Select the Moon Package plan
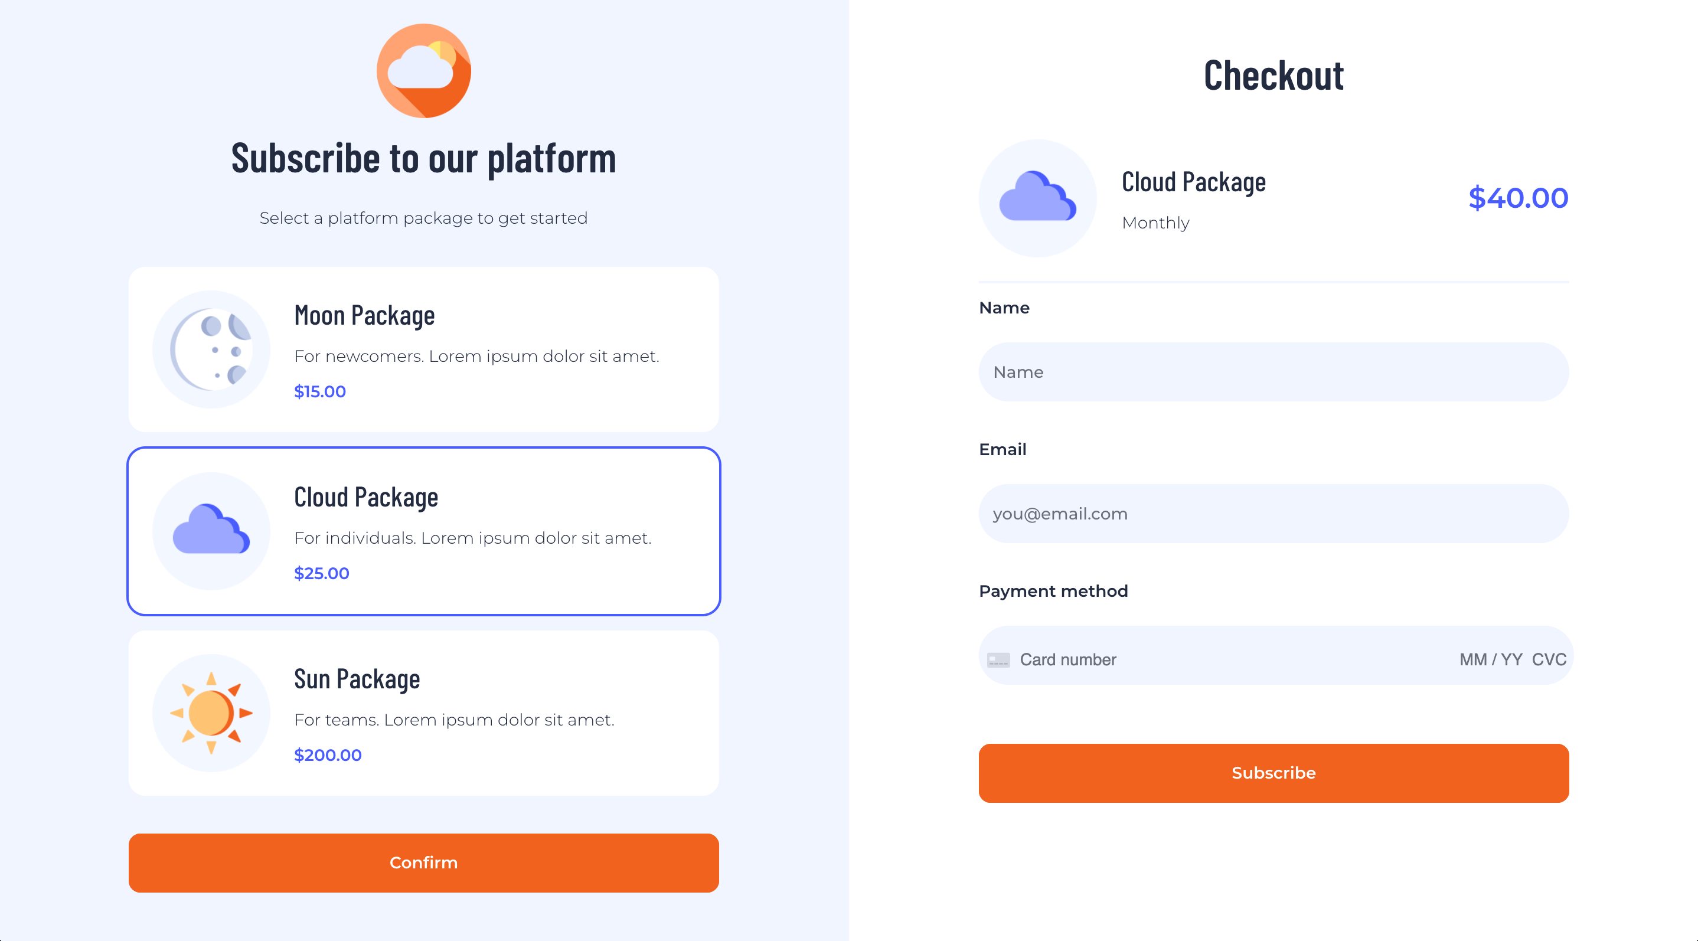This screenshot has height=941, width=1698. click(x=424, y=348)
